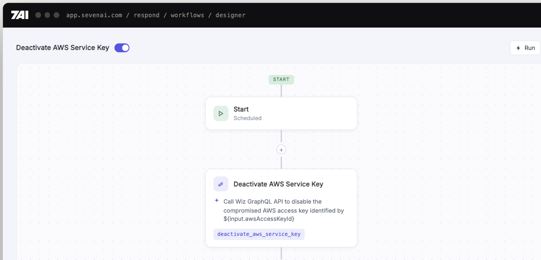Image resolution: width=541 pixels, height=260 pixels.
Task: Click the sparkle icon beside the Wiz description
Action: point(217,201)
